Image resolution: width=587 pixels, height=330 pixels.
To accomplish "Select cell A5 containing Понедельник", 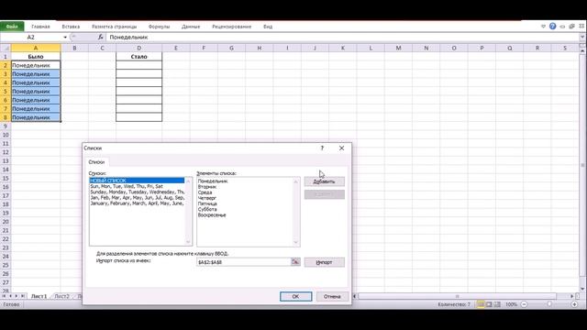I will coord(36,92).
